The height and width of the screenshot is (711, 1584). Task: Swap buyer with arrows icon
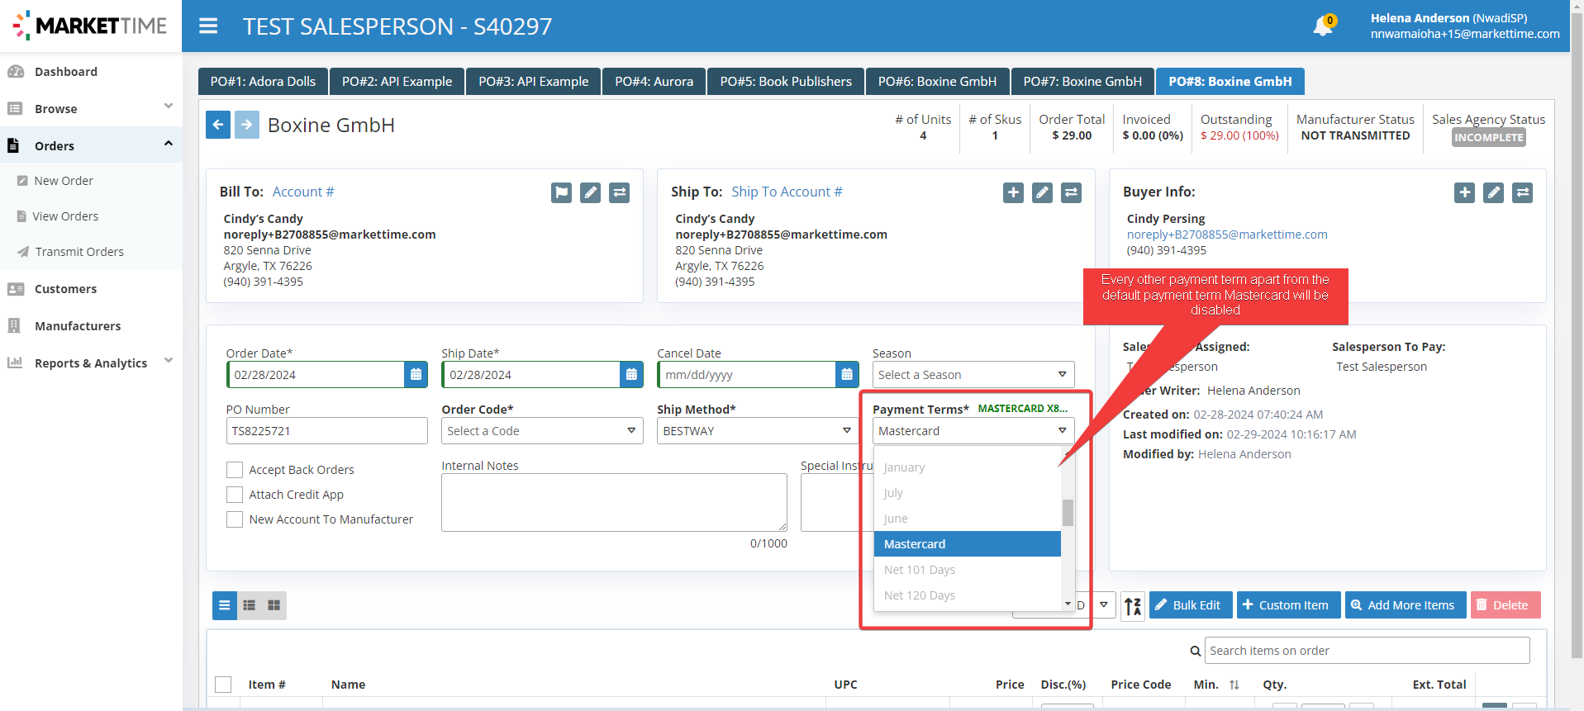tap(1522, 192)
